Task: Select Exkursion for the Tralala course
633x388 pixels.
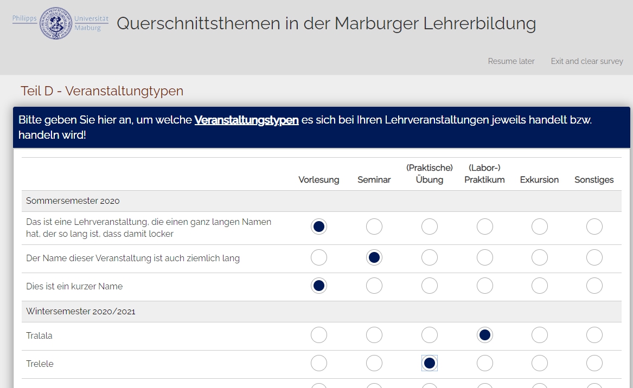Action: click(540, 335)
